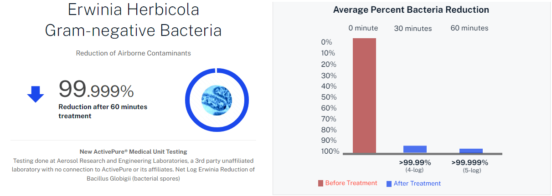This screenshot has height=196, width=552.
Task: Click the >99.999% (5-log) result label
Action: click(x=470, y=166)
